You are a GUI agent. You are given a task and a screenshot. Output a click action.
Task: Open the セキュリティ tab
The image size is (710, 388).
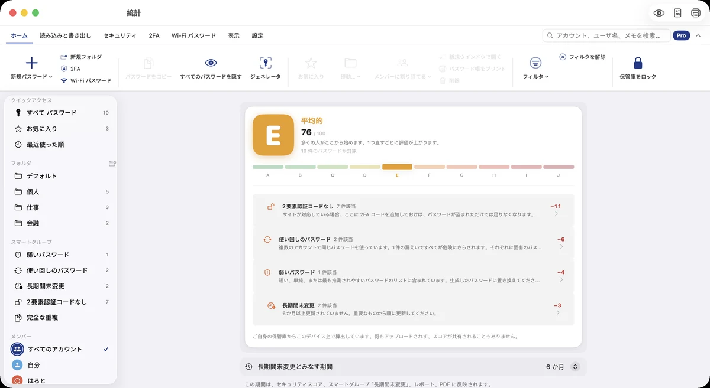tap(120, 35)
